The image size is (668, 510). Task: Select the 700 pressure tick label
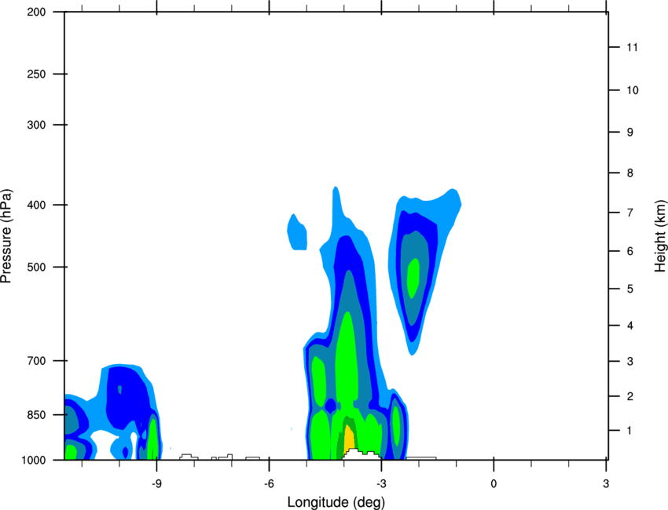coord(36,361)
